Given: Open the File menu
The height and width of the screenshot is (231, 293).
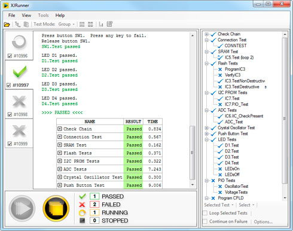Looking at the screenshot, I should coord(12,16).
